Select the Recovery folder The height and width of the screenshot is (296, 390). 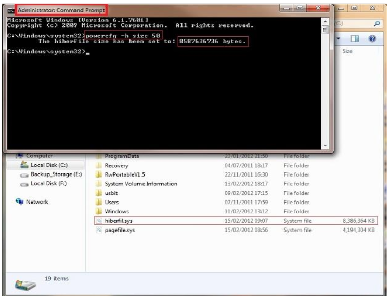[x=116, y=165]
